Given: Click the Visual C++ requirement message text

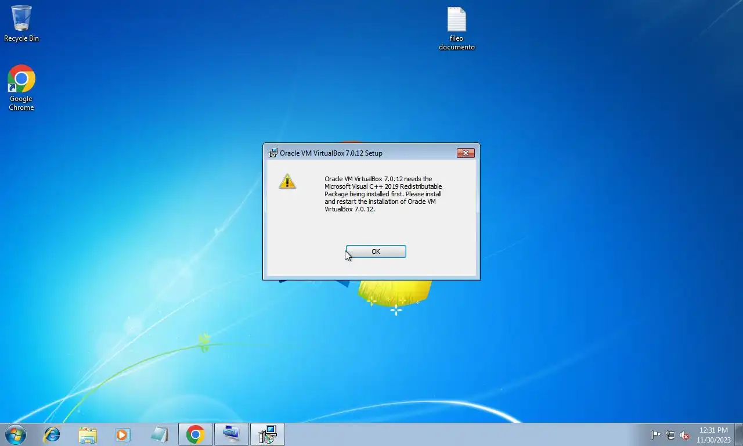Looking at the screenshot, I should click(x=383, y=194).
